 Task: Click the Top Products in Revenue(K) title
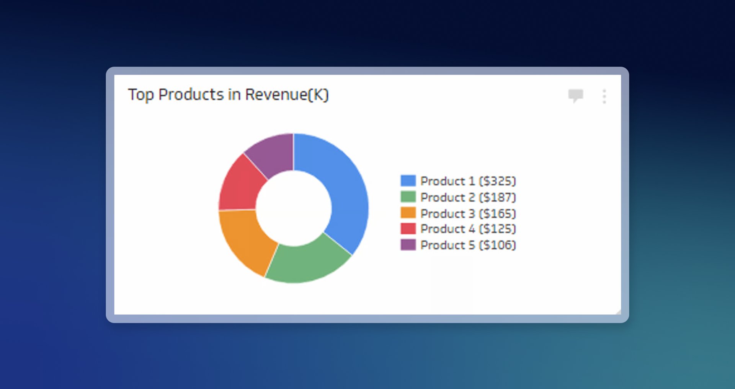228,94
